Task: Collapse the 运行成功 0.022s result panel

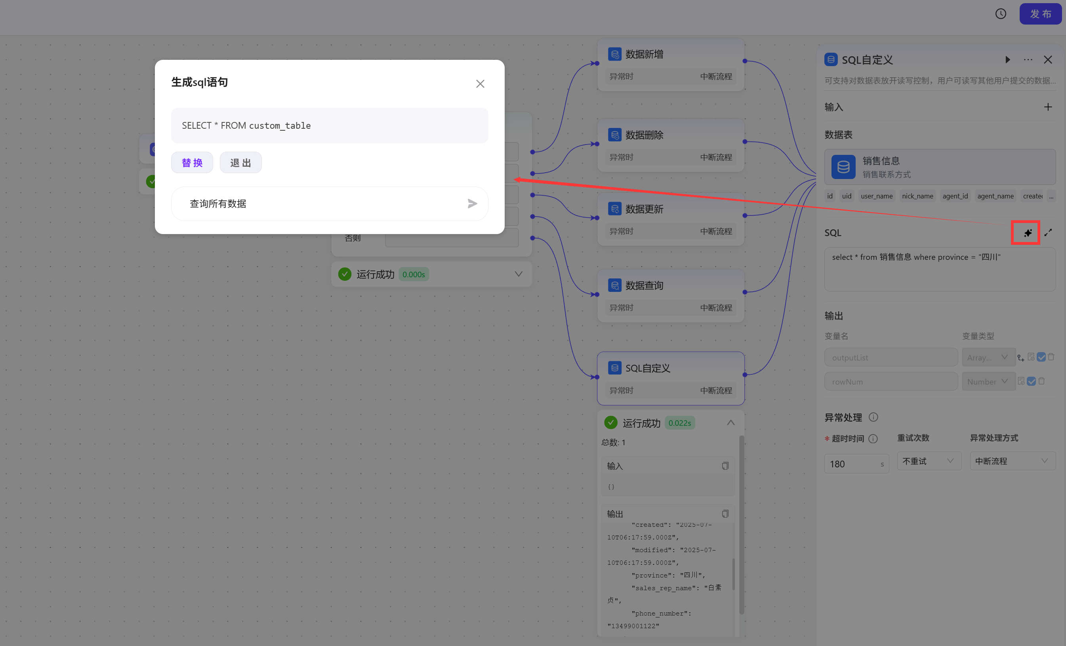Action: pos(731,423)
